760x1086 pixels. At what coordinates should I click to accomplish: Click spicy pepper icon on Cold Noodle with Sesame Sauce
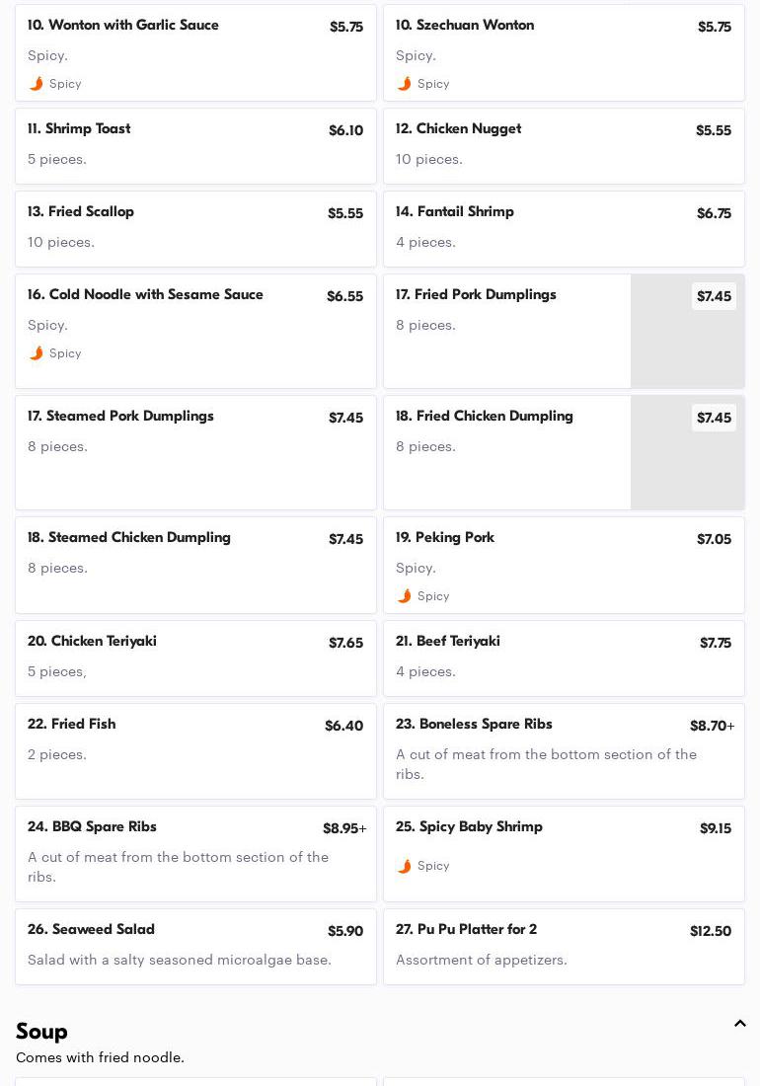37,353
